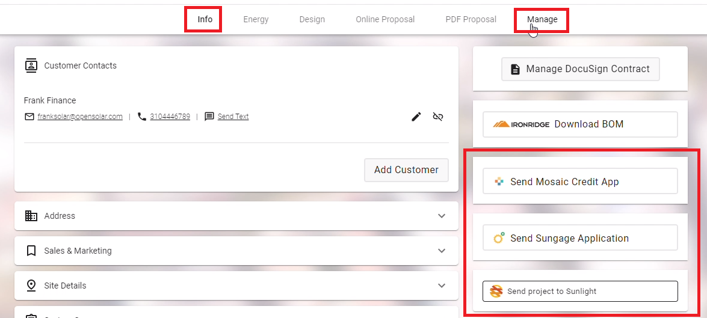
Task: Click the pencil edit icon for Frank Finance
Action: pyautogui.click(x=416, y=117)
